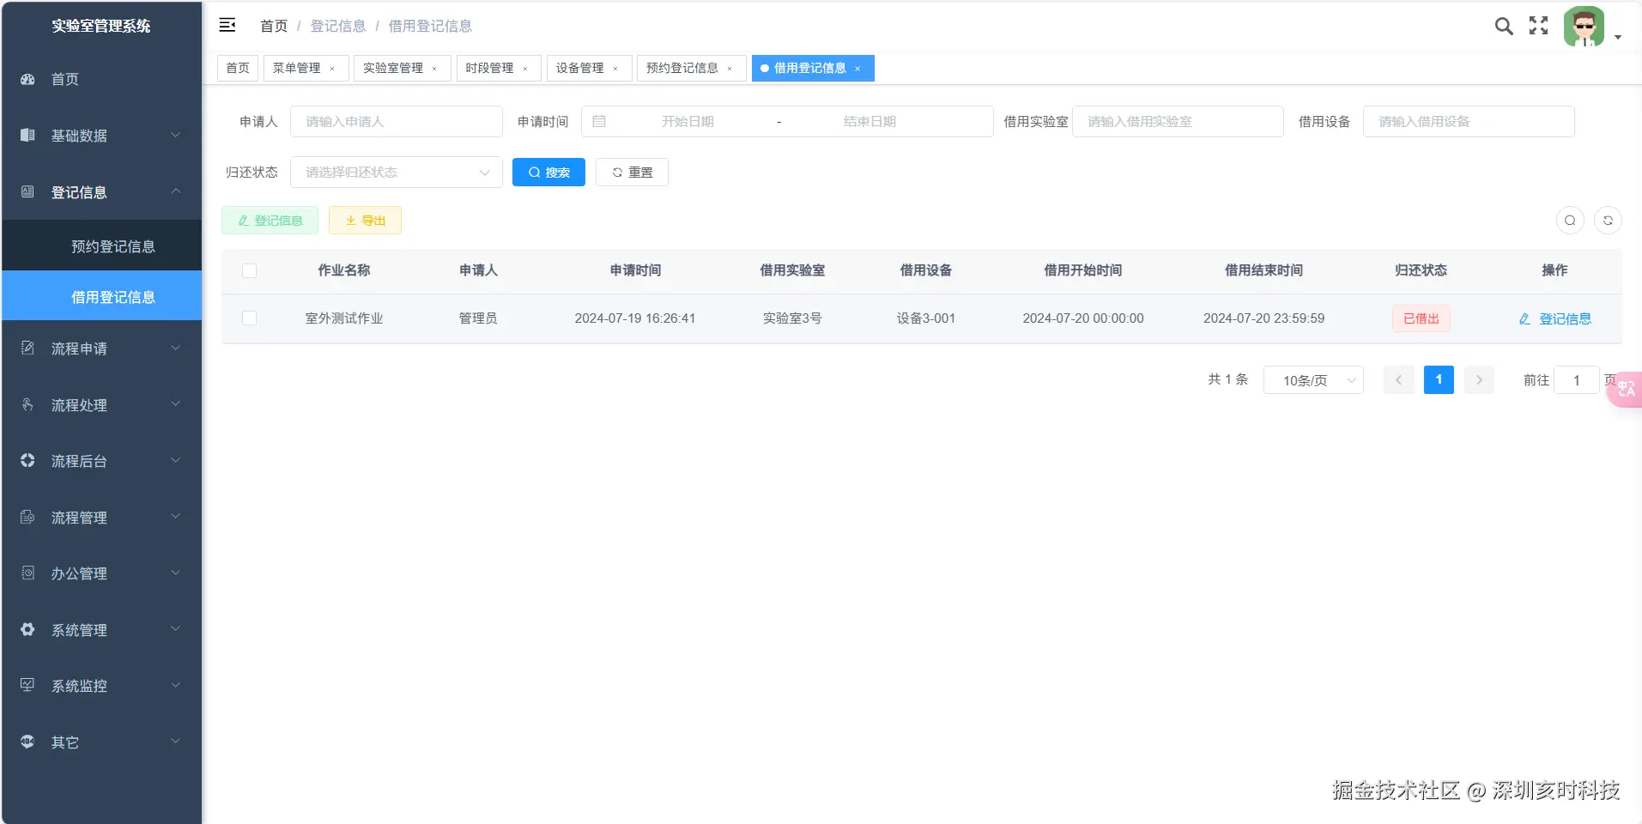1642x824 pixels.
Task: Click the 登记信息 sidebar icon
Action: pos(27,191)
